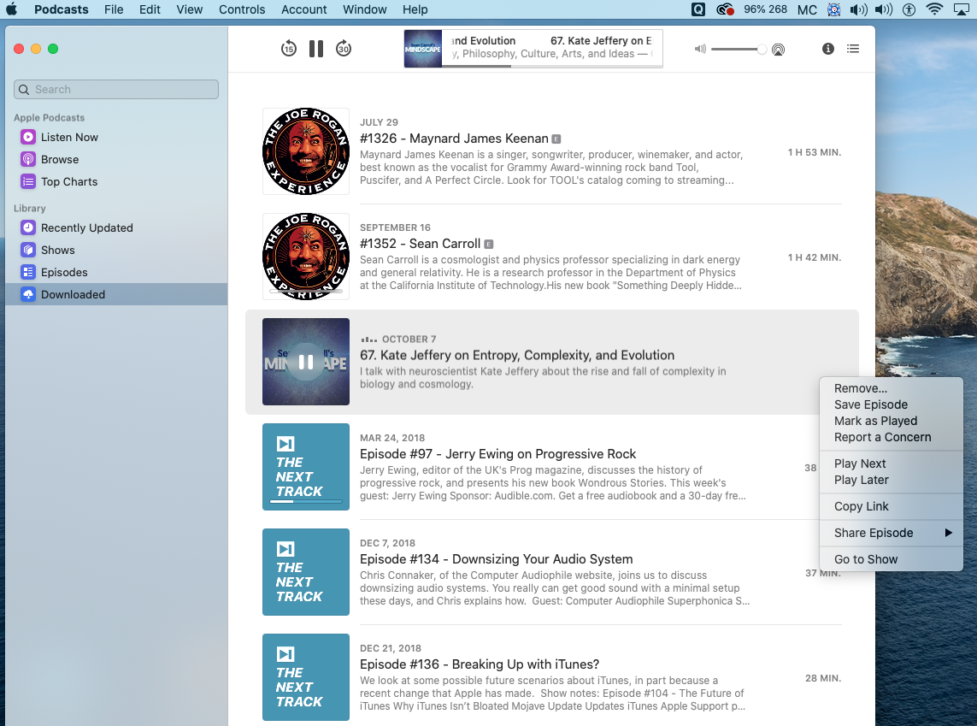Click Joe Rogan artwork for episode #1326

pyautogui.click(x=306, y=151)
